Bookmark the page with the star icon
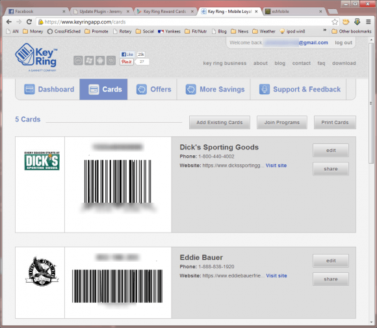The image size is (377, 328). (x=335, y=22)
